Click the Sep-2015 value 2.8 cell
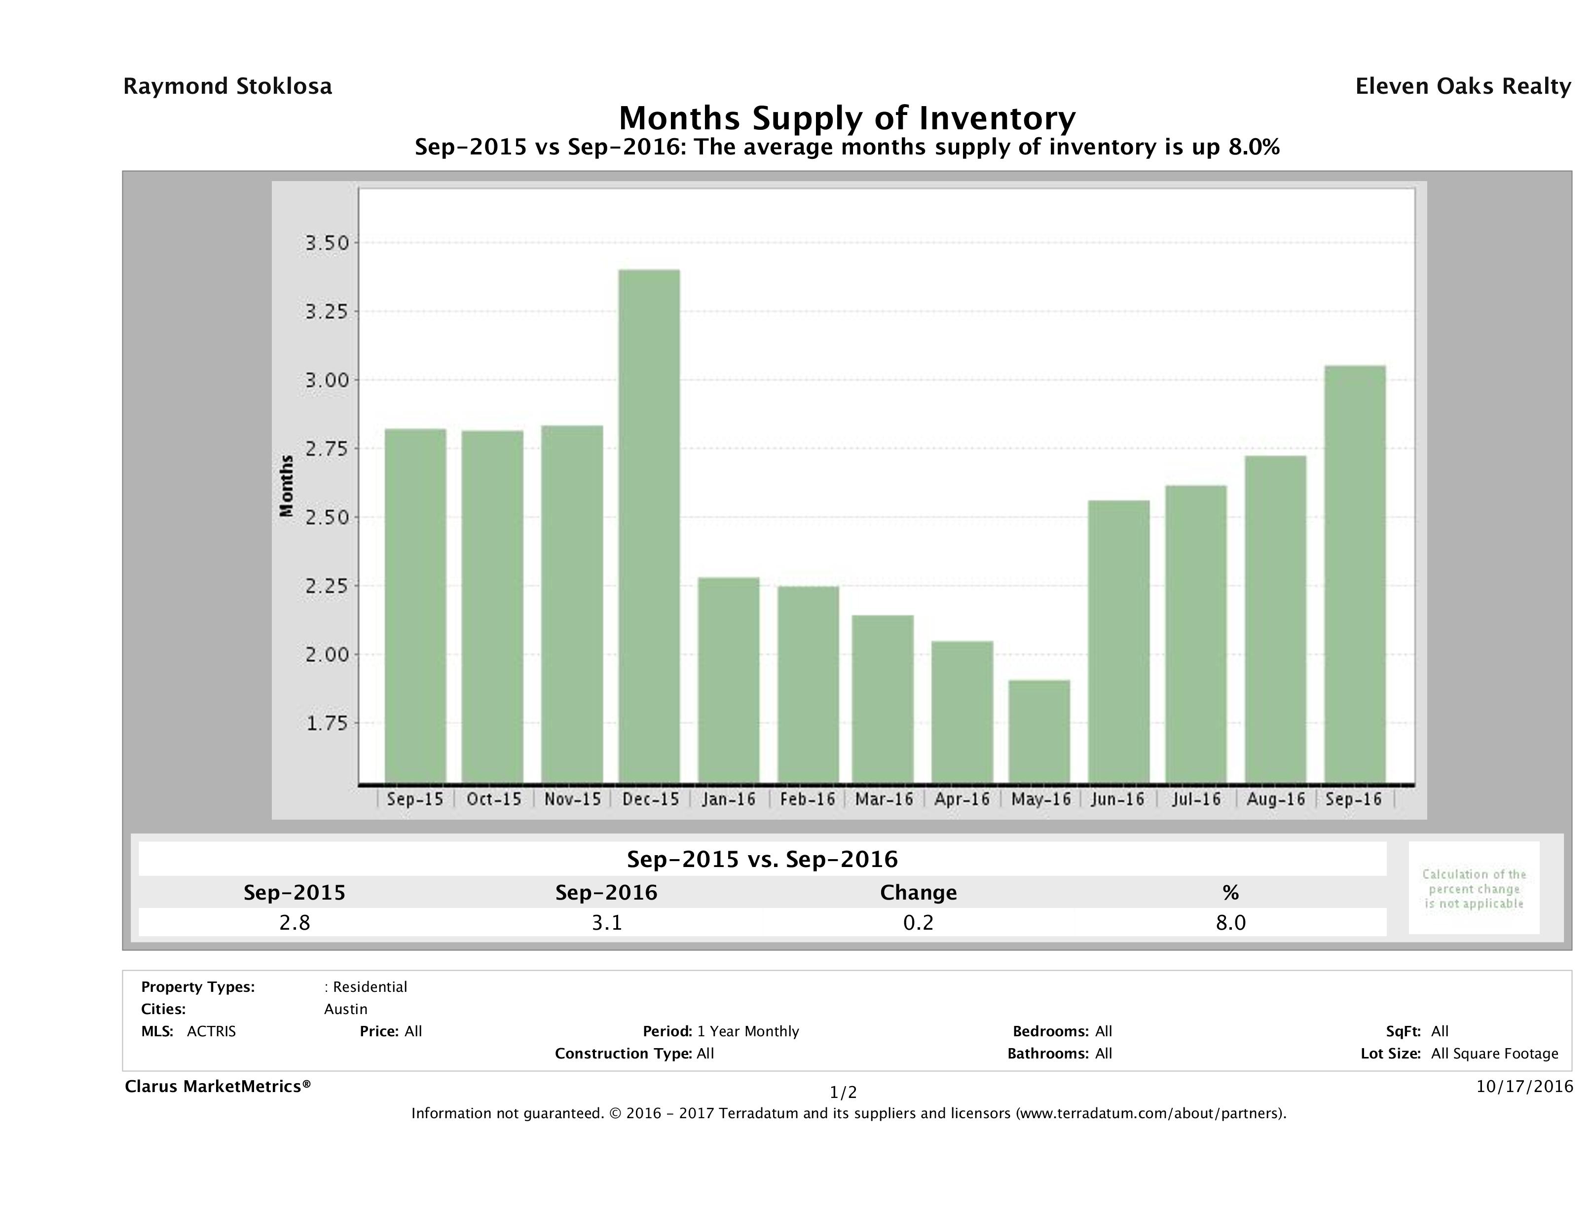This screenshot has height=1208, width=1592. 295,922
